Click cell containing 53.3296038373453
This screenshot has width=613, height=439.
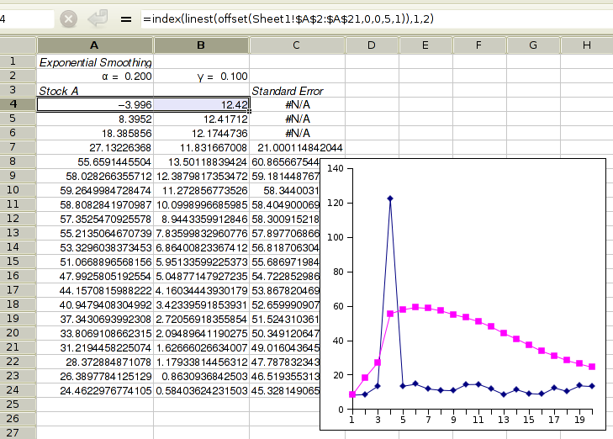pos(95,247)
